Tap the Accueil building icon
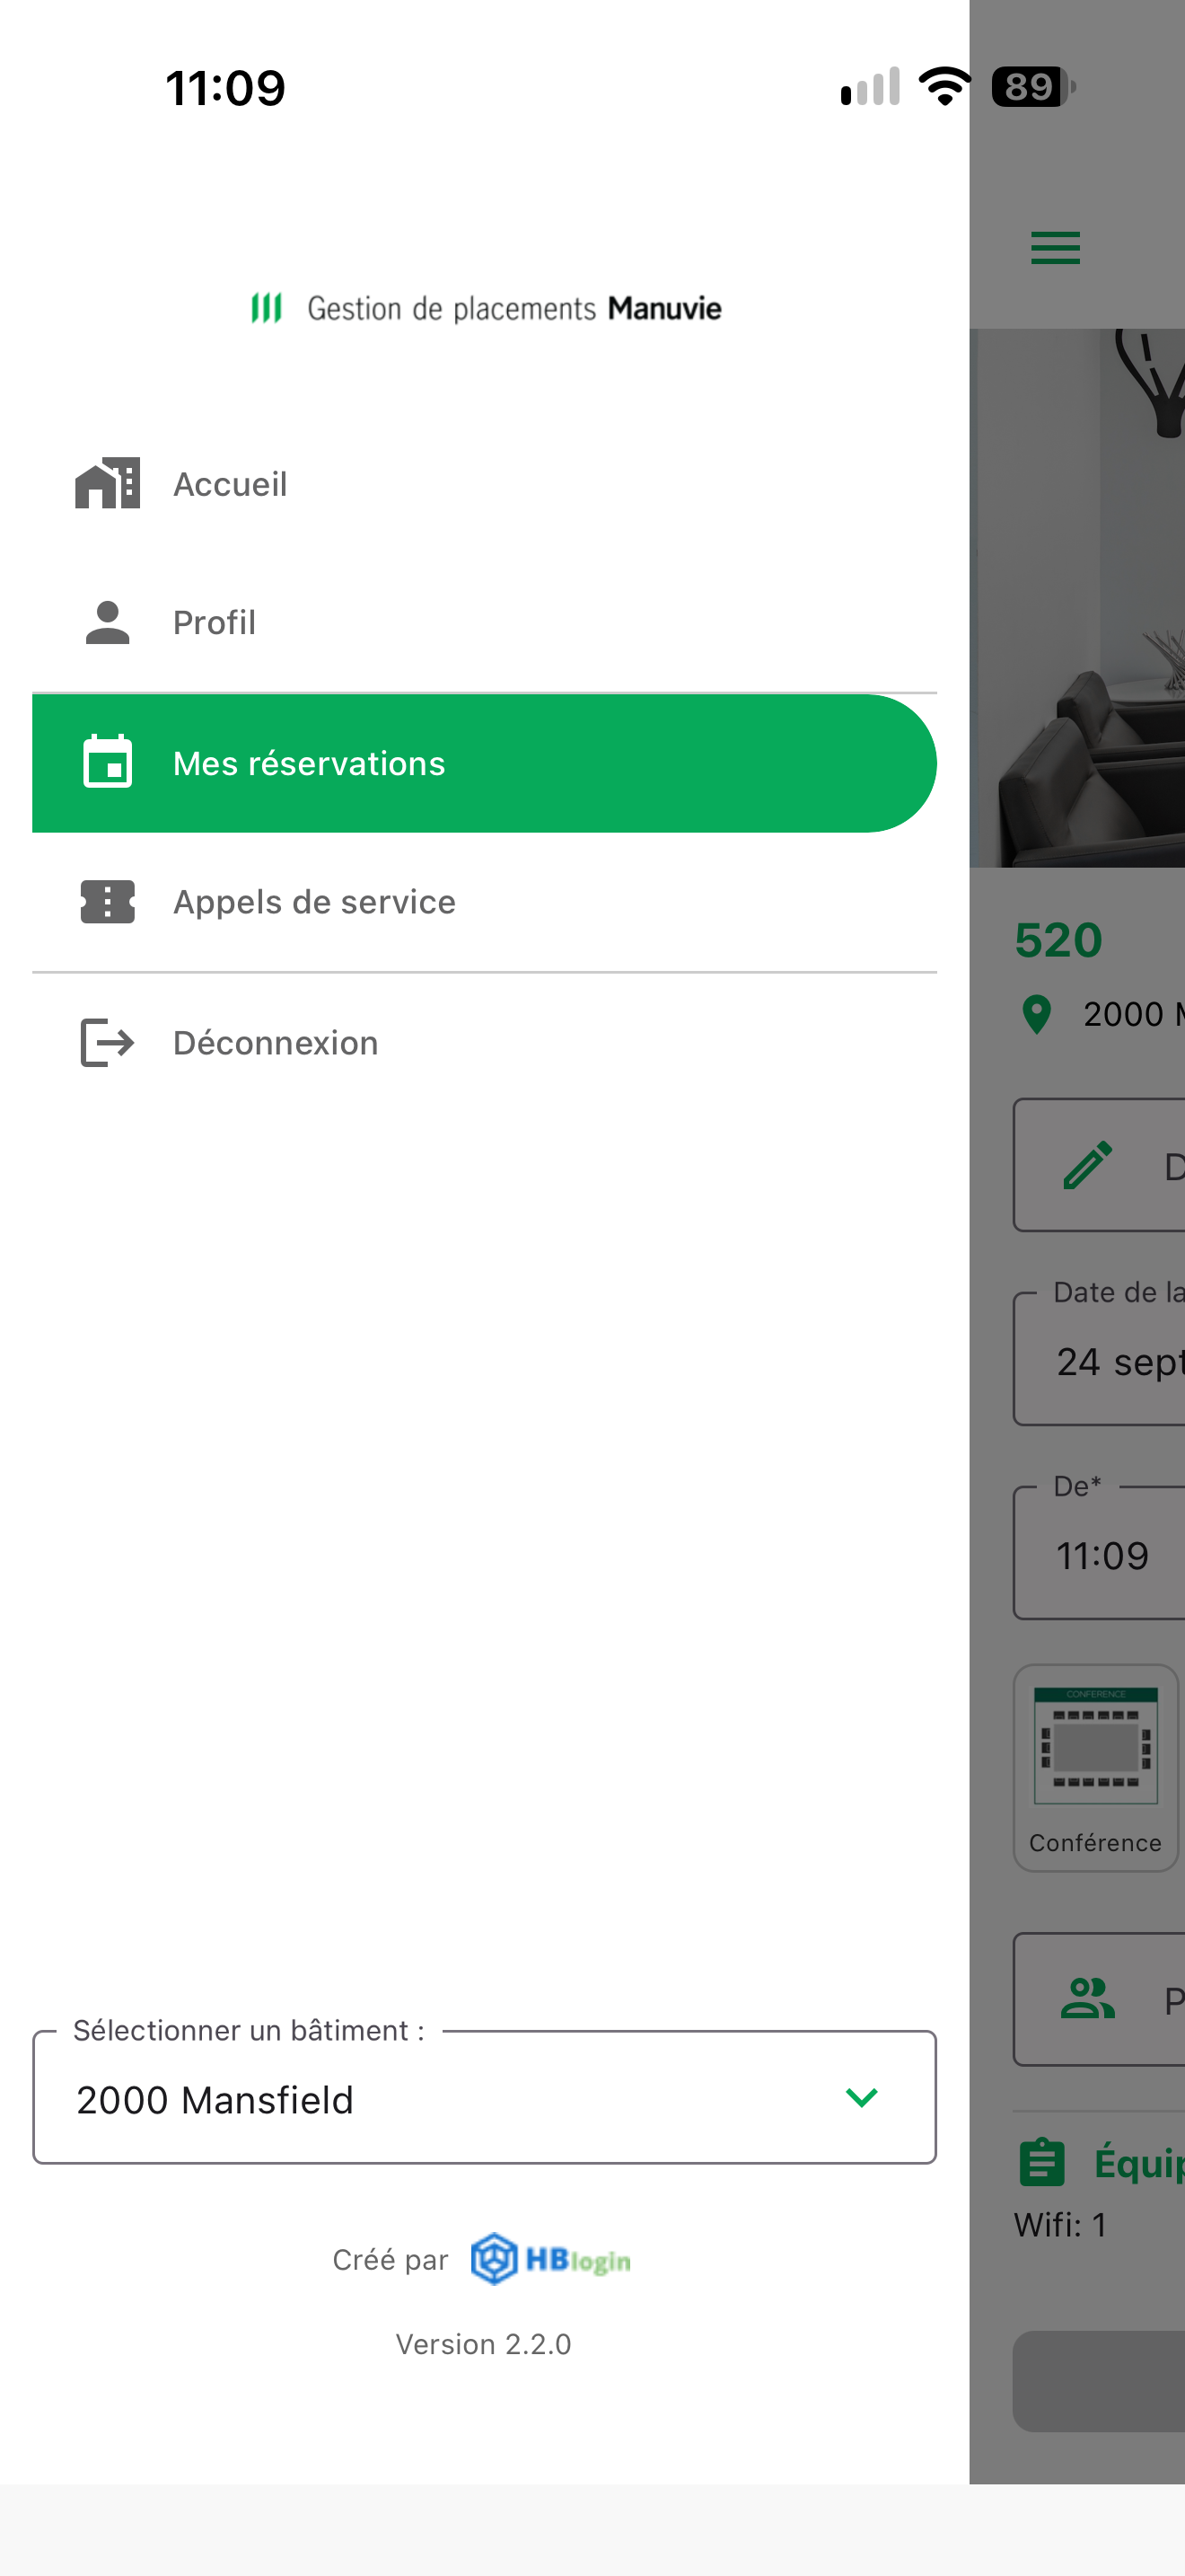This screenshot has height=2576, width=1185. (107, 484)
